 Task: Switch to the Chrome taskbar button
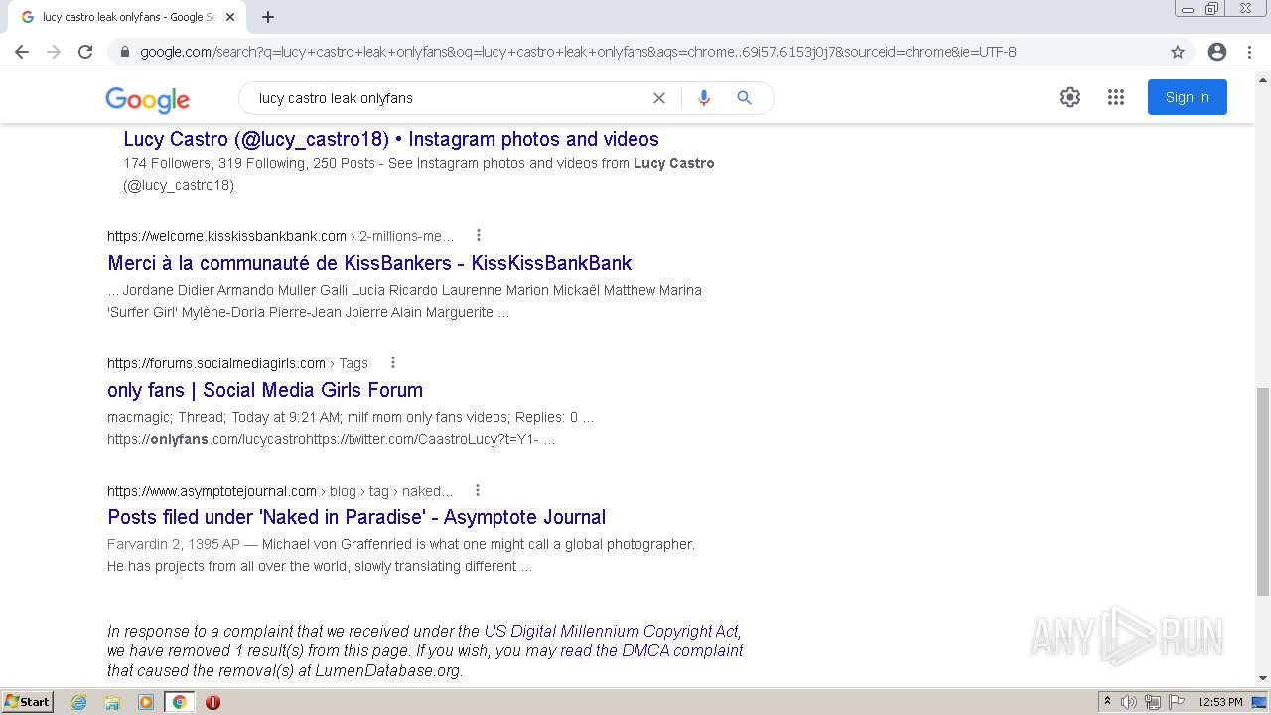179,702
